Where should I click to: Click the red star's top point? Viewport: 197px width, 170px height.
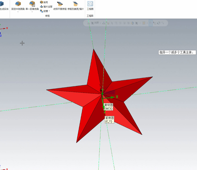[93, 50]
